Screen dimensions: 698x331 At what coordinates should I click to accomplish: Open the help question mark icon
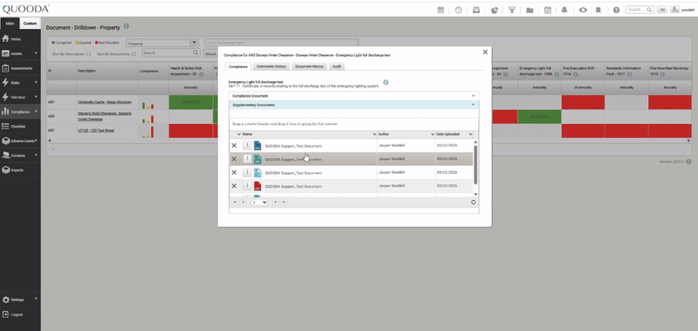coord(616,10)
